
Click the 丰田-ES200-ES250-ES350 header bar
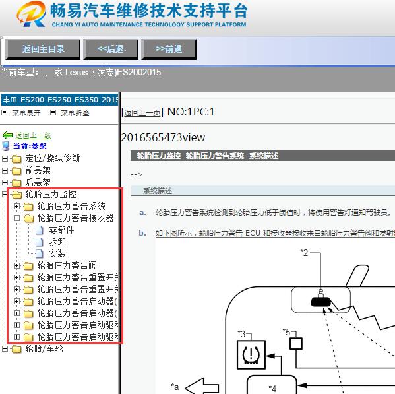pyautogui.click(x=60, y=100)
